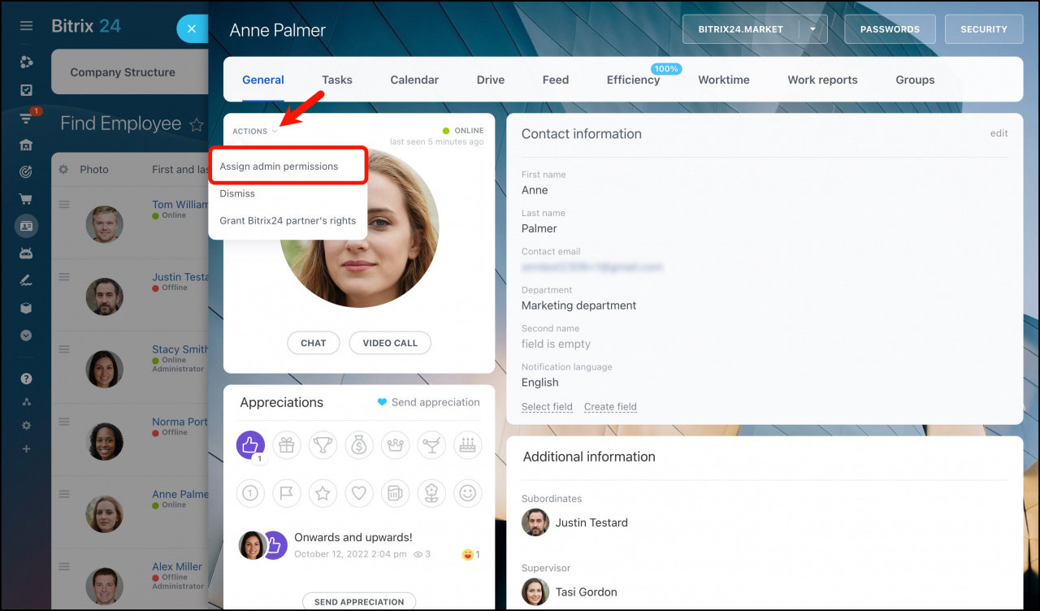The width and height of the screenshot is (1040, 611).
Task: Open the settings gear in the sidebar
Action: point(26,426)
